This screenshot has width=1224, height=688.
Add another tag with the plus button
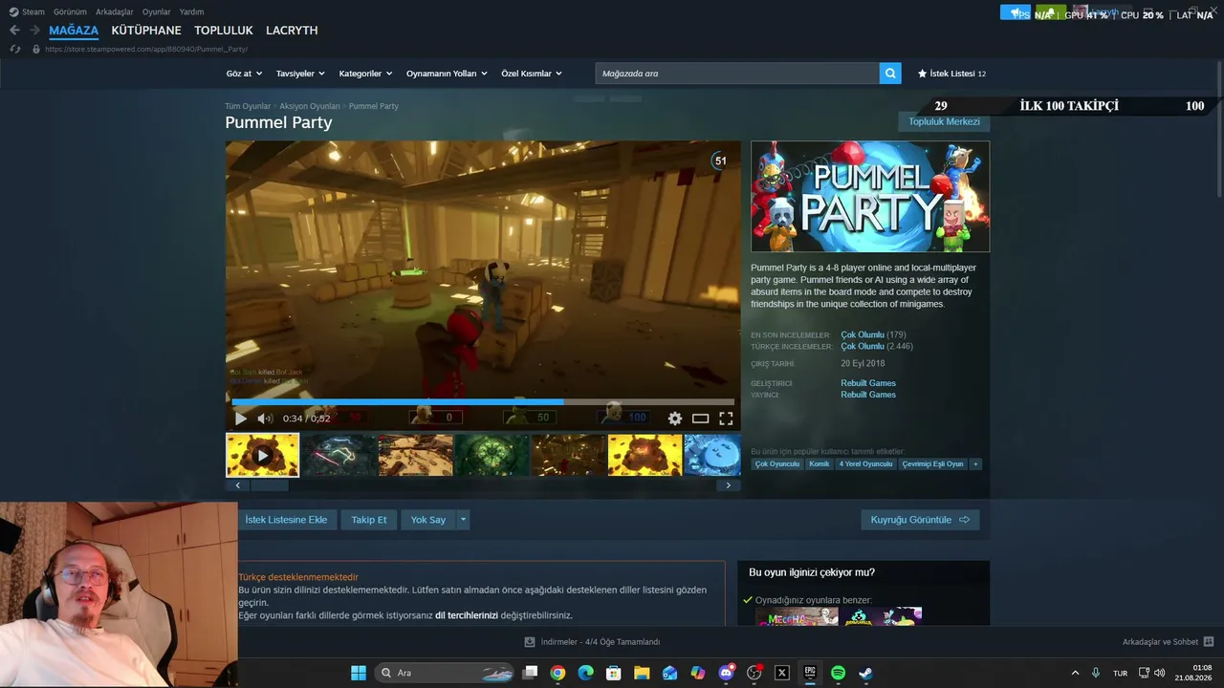975,464
